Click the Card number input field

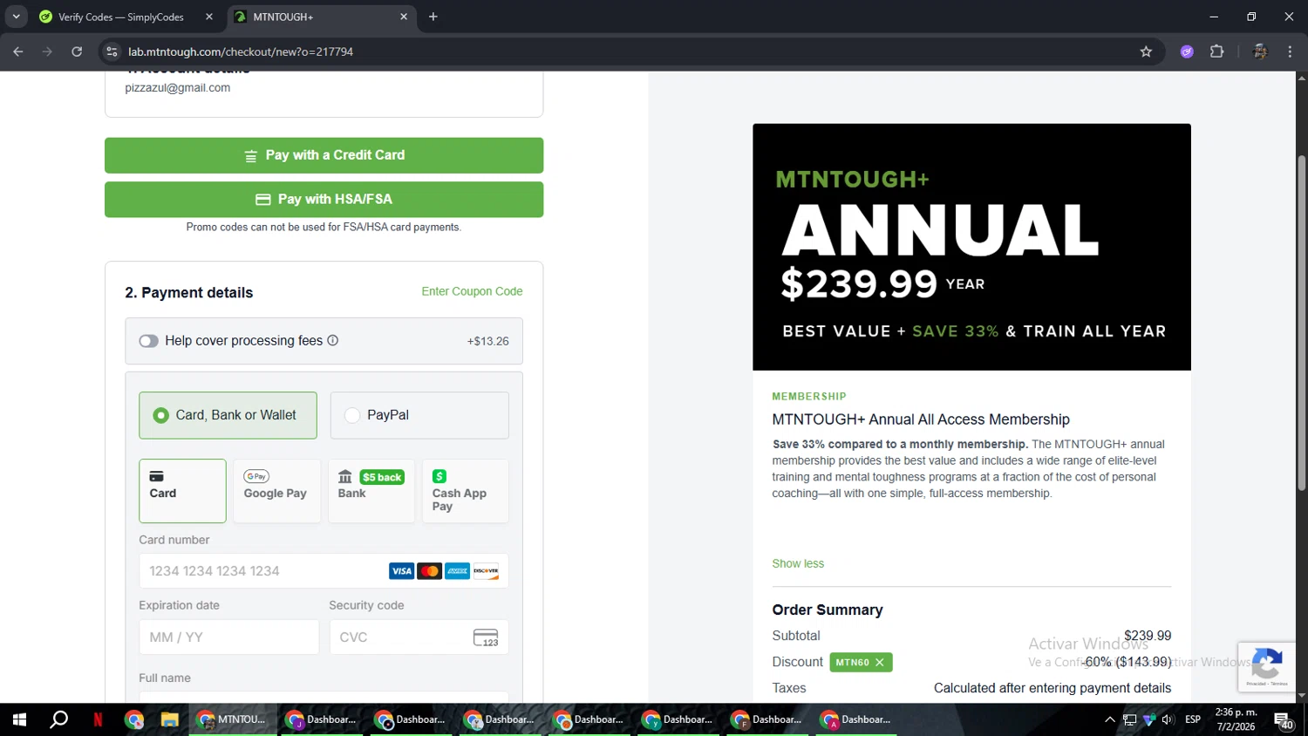324,571
